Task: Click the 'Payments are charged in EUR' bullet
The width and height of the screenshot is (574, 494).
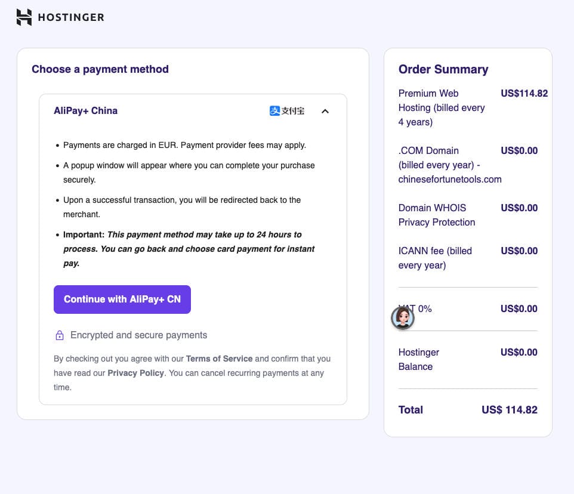Action: pyautogui.click(x=184, y=145)
